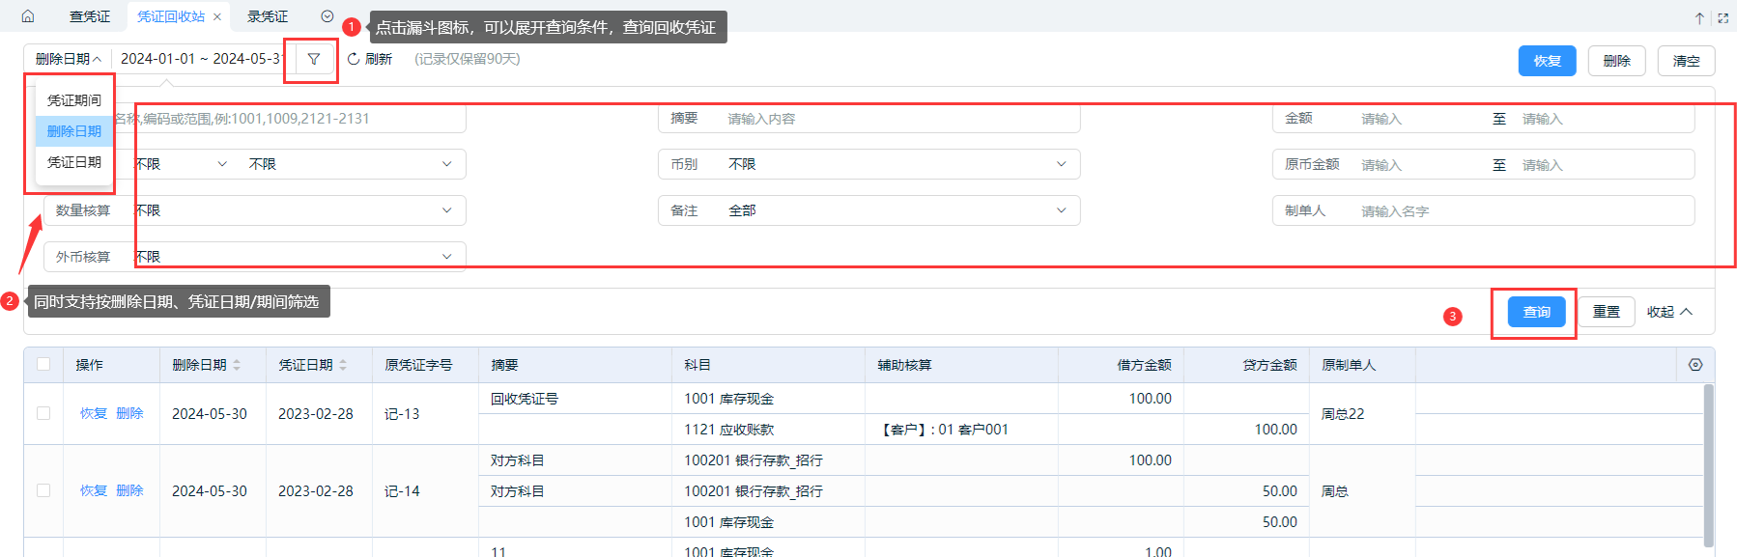Viewport: 1737px width, 557px height.
Task: Click the date range 2024-01-01 field
Action: tap(201, 59)
